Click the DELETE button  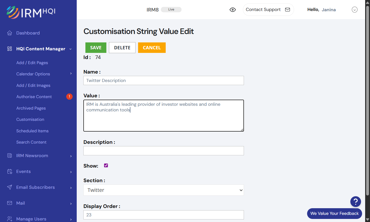122,48
